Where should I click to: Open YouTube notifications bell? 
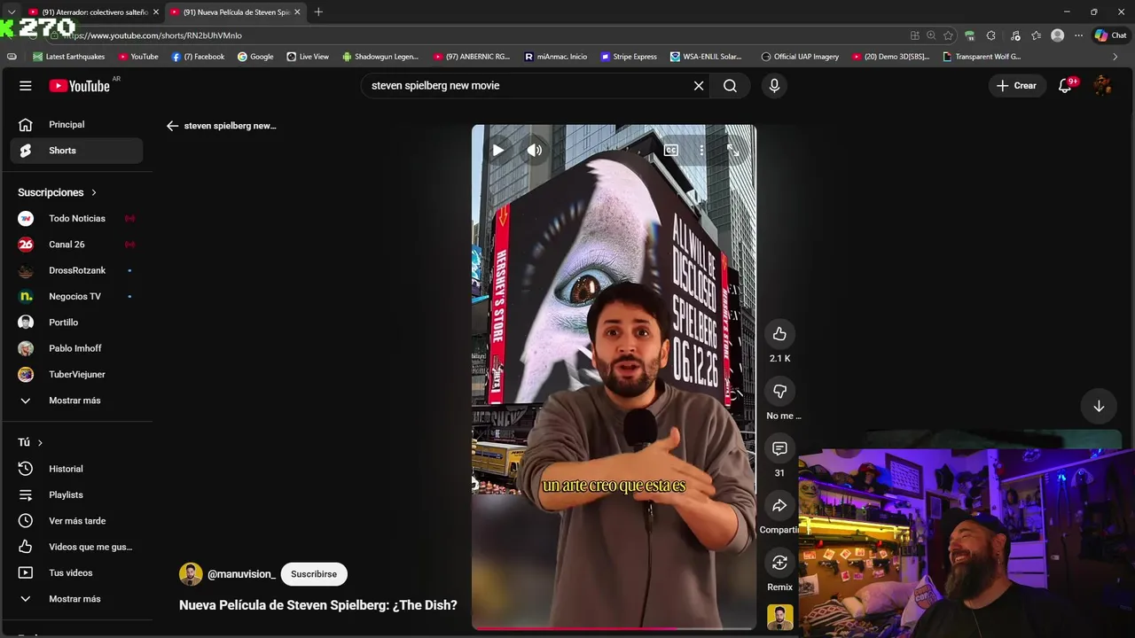coord(1066,86)
